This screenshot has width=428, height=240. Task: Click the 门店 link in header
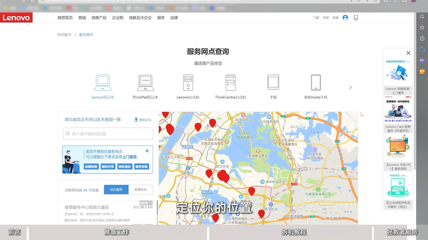click(316, 18)
